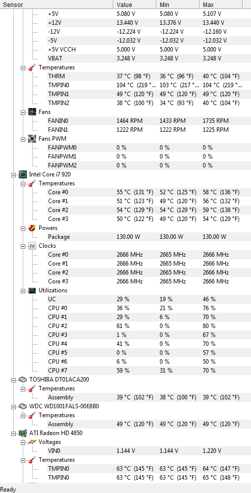Click the WDC WD1001FALS hard drive icon
The image size is (251, 493).
pyautogui.click(x=22, y=406)
